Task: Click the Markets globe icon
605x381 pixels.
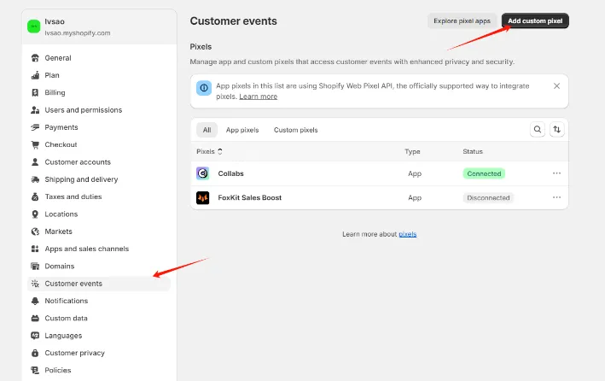Action: pos(35,232)
